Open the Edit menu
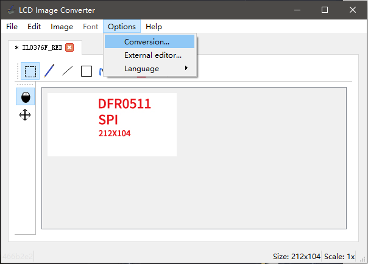368x264 pixels. (x=34, y=27)
